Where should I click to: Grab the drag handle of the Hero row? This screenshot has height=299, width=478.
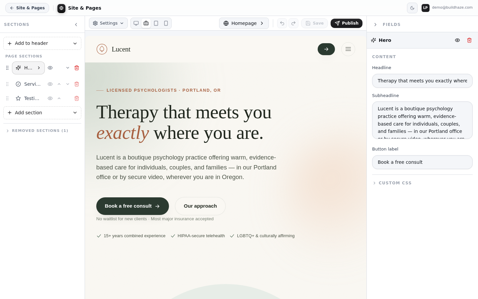pos(7,68)
